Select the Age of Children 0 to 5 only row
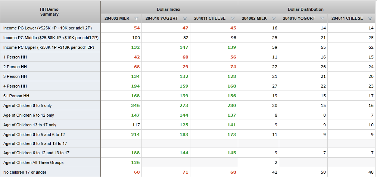377x177 pixels. 27,105
